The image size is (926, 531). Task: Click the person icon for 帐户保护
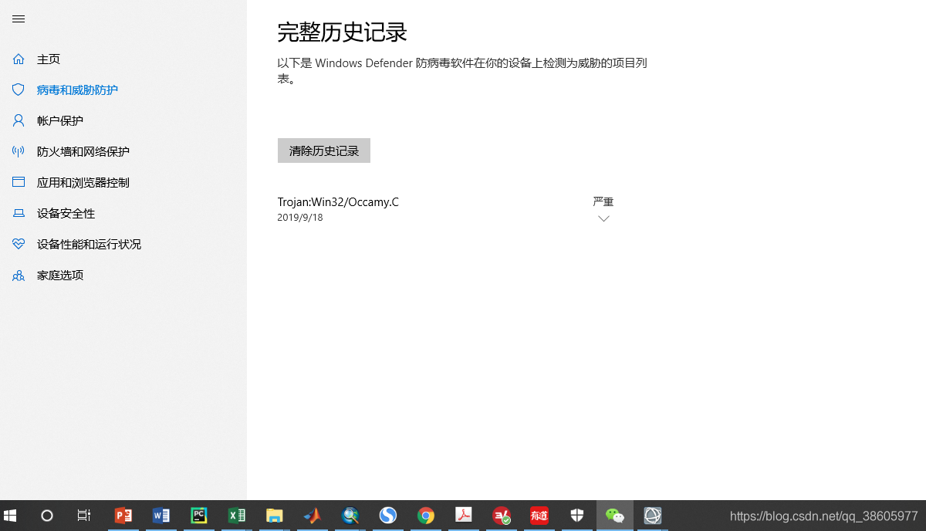click(x=18, y=120)
